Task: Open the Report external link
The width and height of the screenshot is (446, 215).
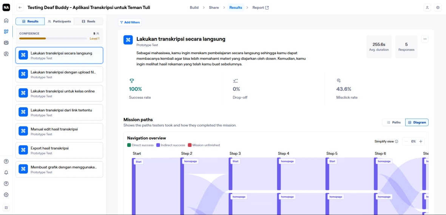Action: point(261,8)
